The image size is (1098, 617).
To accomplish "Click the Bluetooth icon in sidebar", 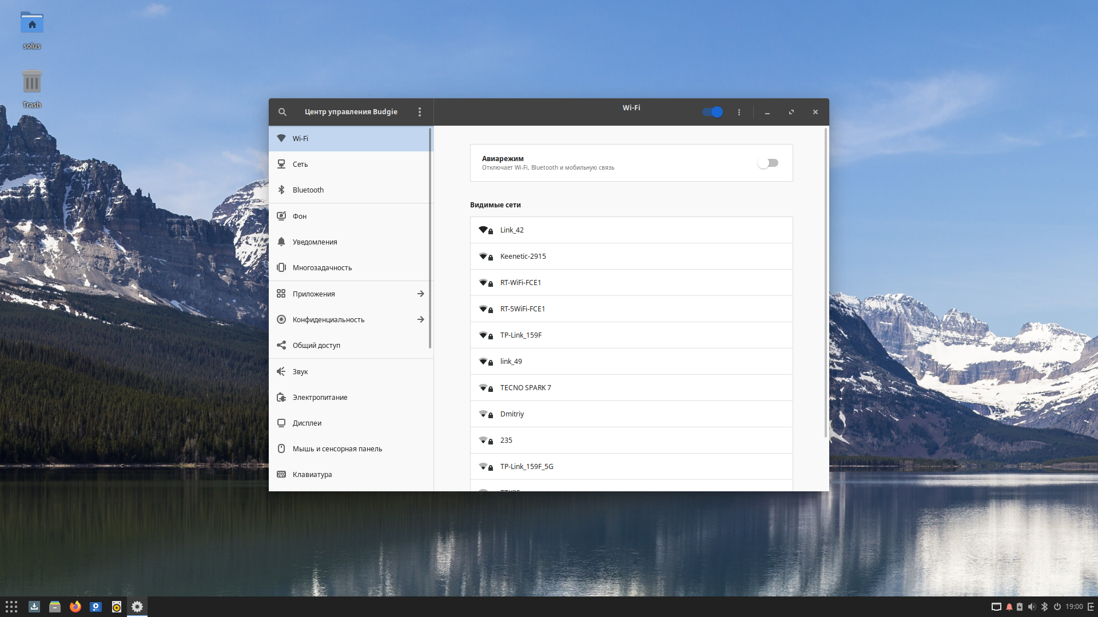I will click(282, 190).
